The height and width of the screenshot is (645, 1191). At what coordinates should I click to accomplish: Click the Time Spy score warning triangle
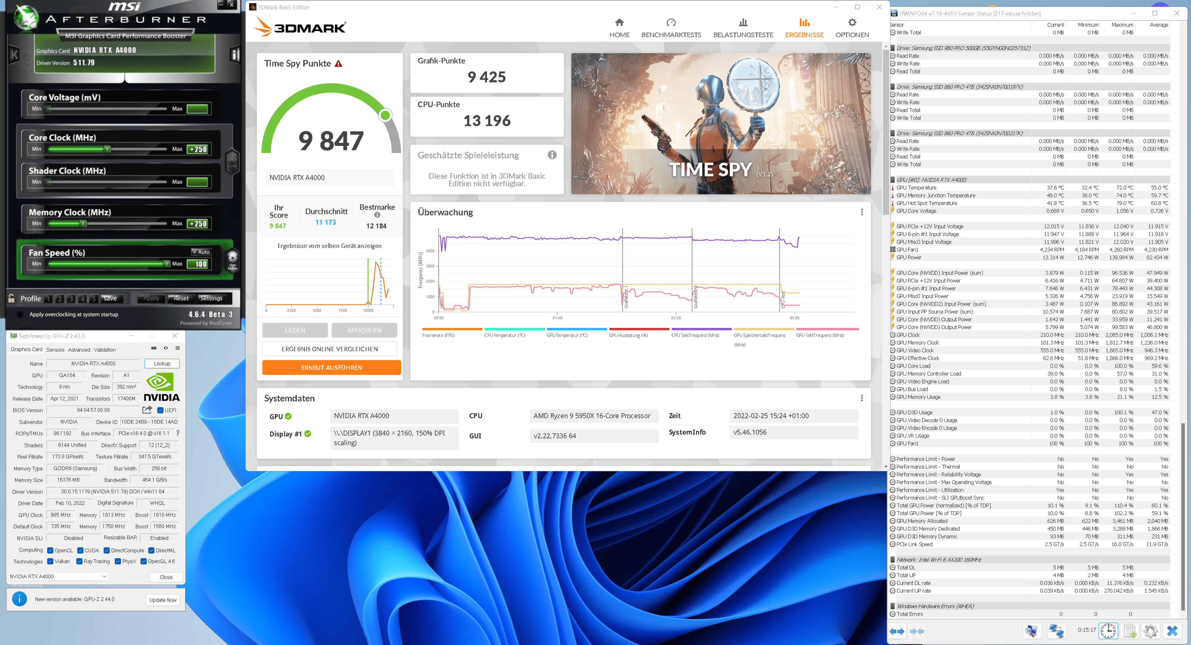338,63
